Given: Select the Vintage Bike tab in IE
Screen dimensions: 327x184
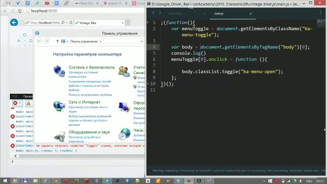Looking at the screenshot, I should click(x=99, y=22).
